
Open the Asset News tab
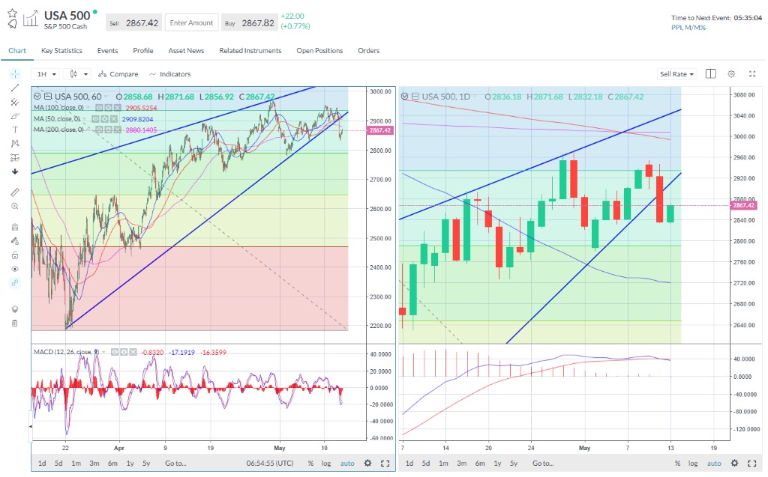[186, 51]
